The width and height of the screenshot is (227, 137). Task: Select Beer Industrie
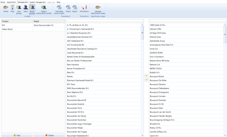[103, 65]
